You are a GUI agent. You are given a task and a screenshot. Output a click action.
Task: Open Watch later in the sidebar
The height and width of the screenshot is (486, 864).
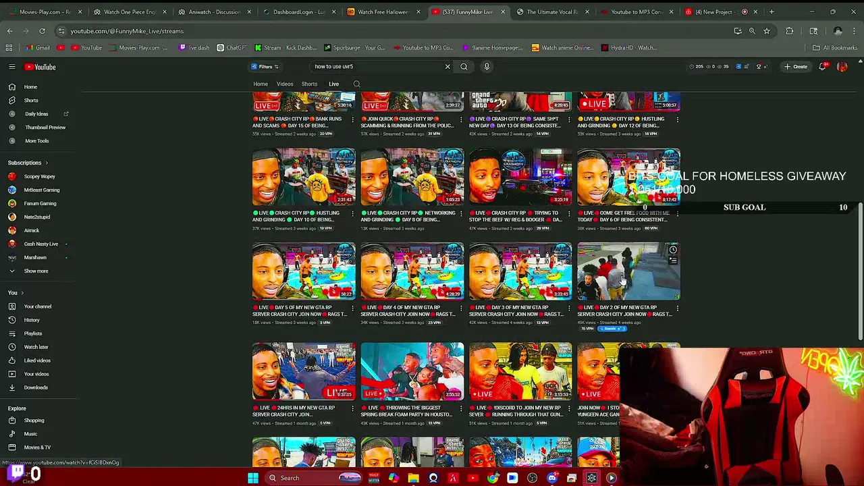(x=36, y=347)
